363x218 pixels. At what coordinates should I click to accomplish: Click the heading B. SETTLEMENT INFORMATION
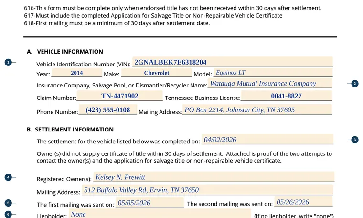pos(70,129)
